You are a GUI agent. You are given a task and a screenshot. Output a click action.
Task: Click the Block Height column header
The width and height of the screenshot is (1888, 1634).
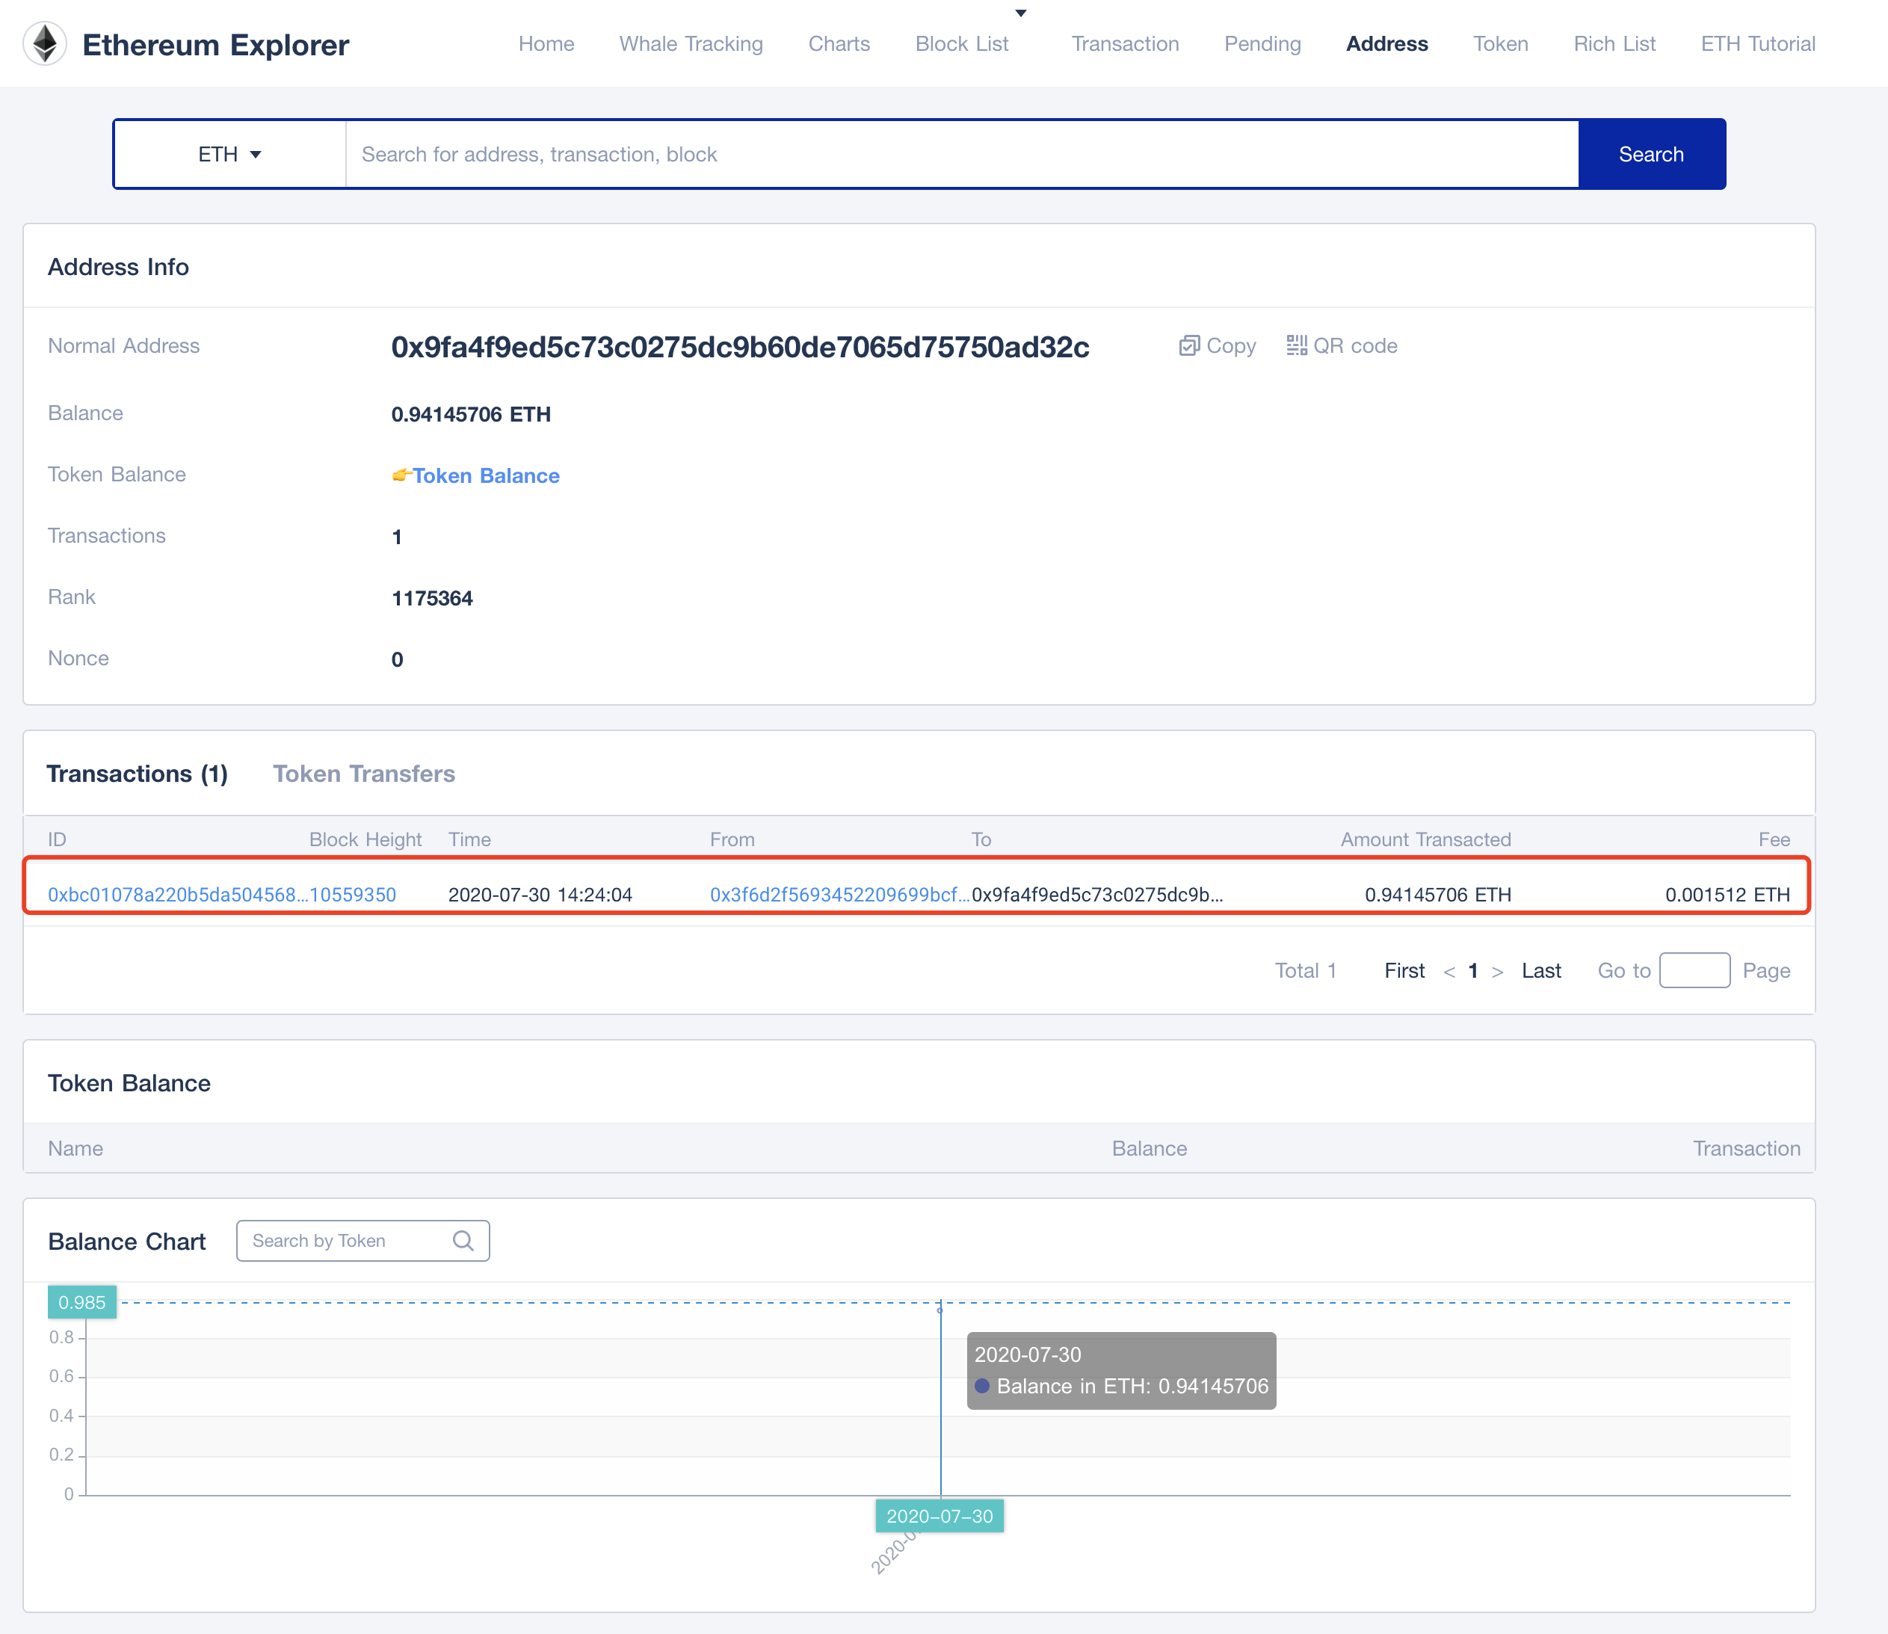pos(365,839)
